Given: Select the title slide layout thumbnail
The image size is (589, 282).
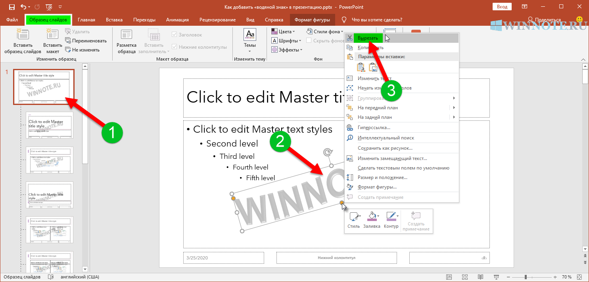Looking at the screenshot, I should pos(50,125).
